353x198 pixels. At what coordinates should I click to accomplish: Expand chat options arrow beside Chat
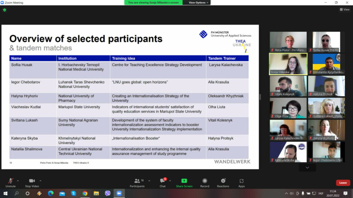(170, 180)
